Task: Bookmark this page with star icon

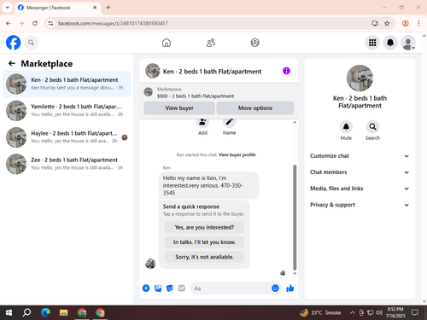Action: pyautogui.click(x=387, y=23)
